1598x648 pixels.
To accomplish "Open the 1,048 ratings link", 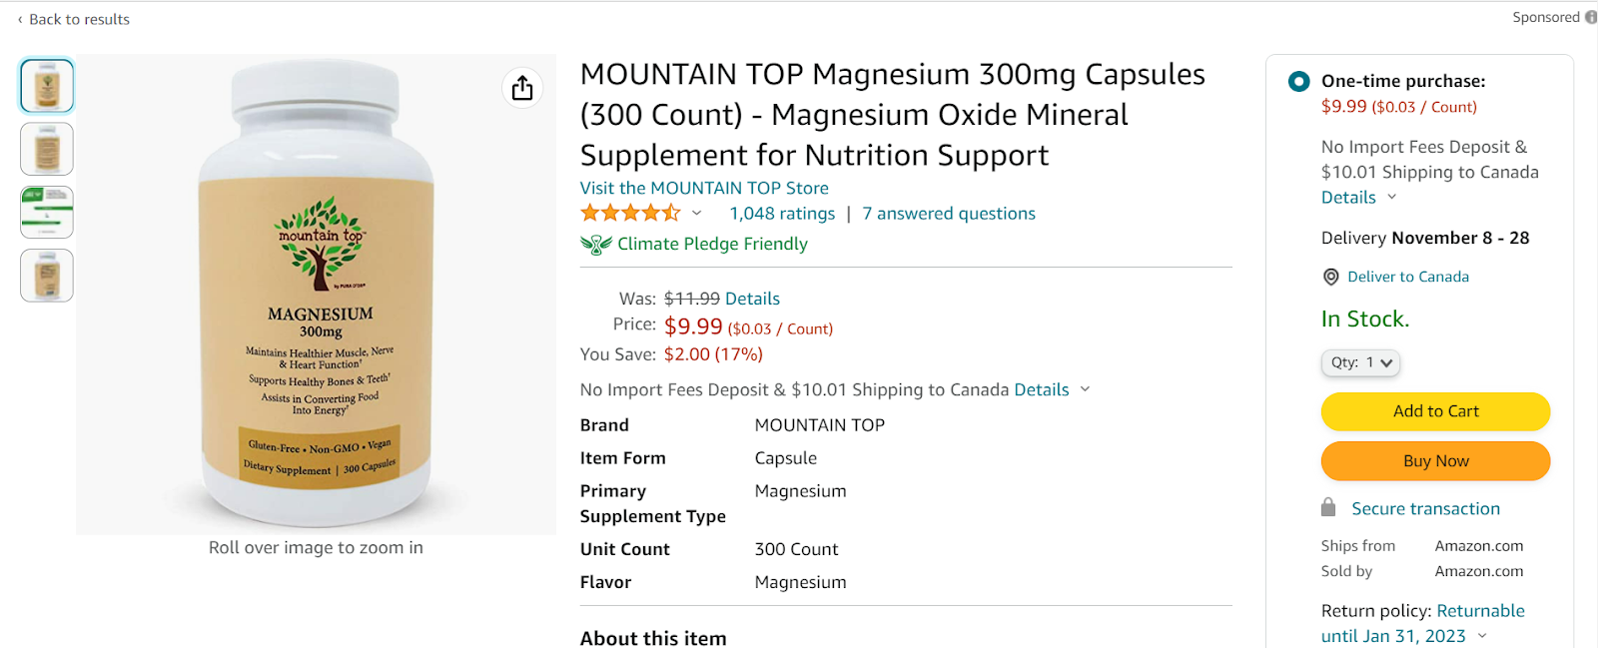I will 782,214.
